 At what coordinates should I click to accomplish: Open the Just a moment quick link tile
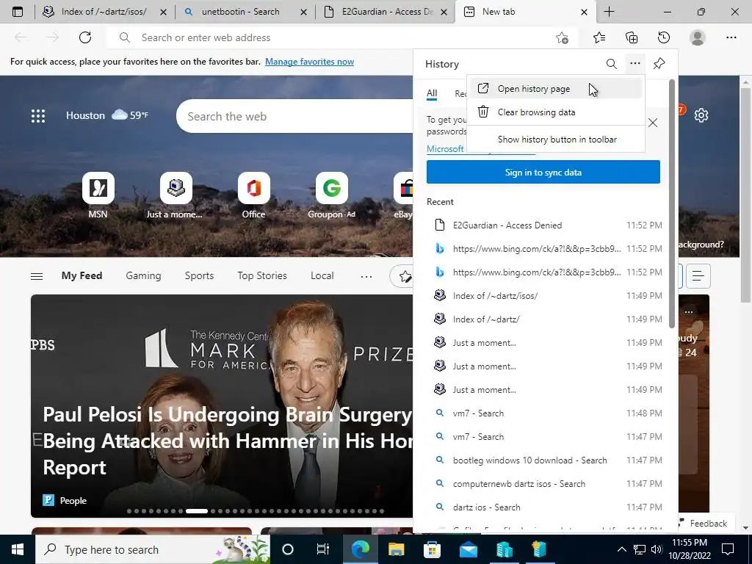tap(175, 195)
